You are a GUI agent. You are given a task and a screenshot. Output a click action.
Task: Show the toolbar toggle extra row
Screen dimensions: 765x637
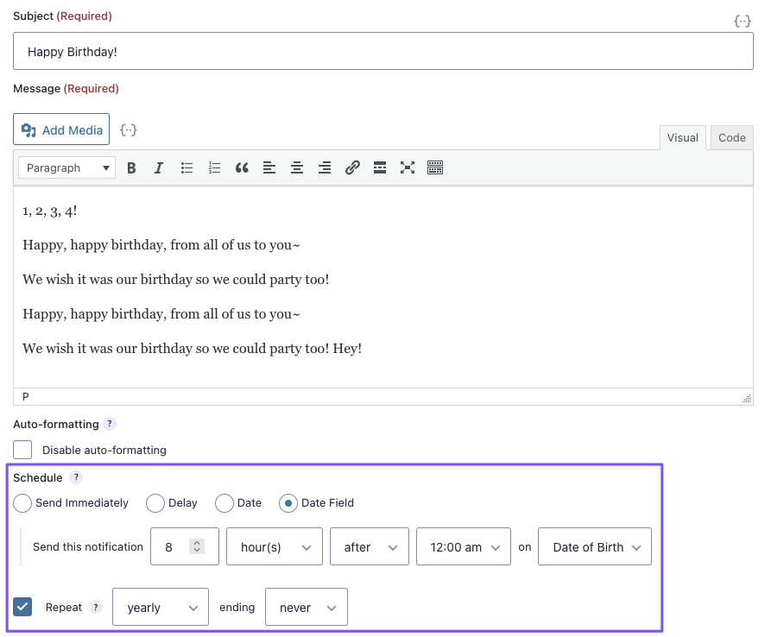(x=435, y=168)
